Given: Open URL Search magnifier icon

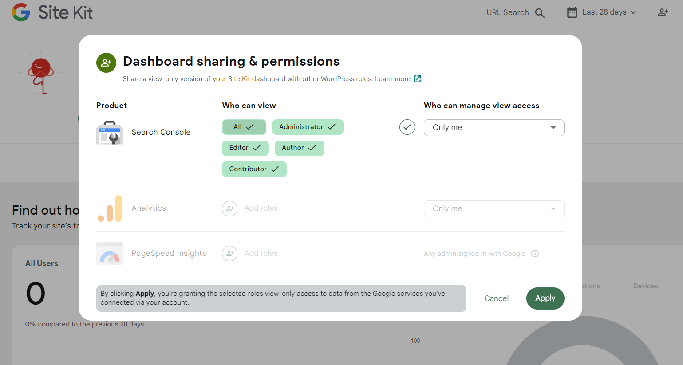Looking at the screenshot, I should tap(540, 13).
